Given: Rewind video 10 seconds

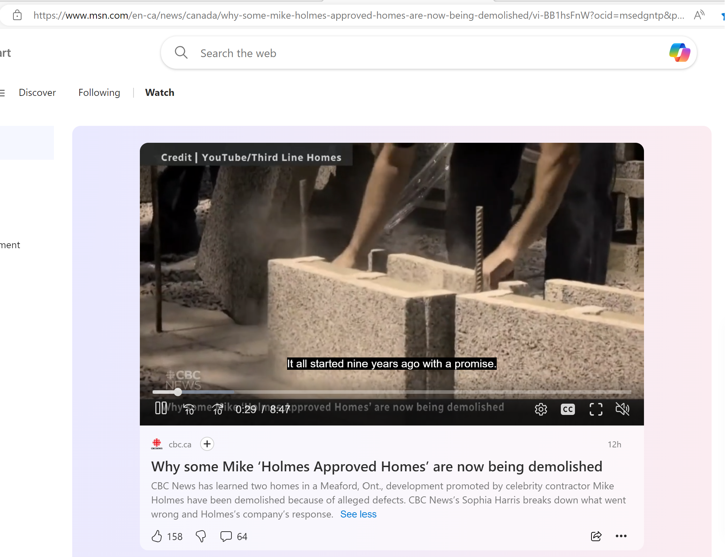Looking at the screenshot, I should click(189, 409).
